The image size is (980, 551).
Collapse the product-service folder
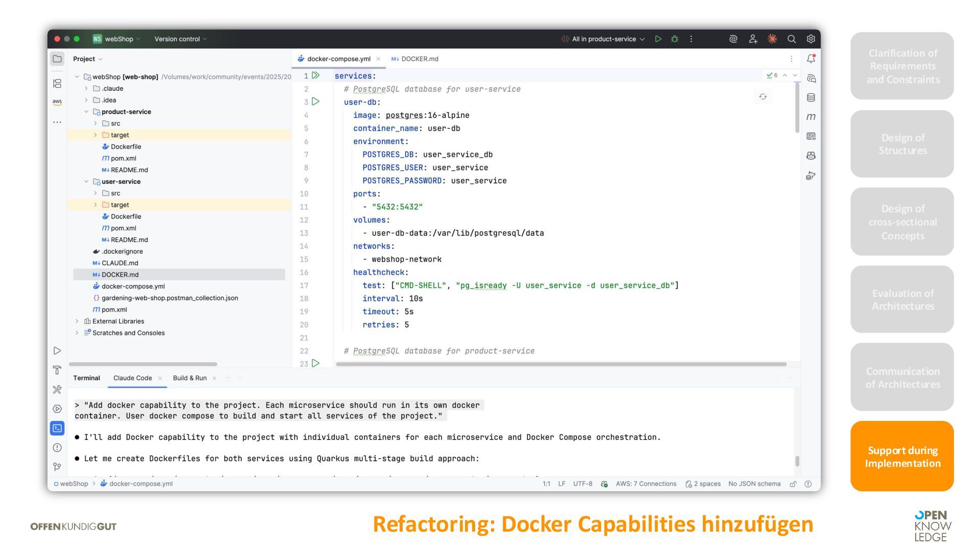[86, 112]
